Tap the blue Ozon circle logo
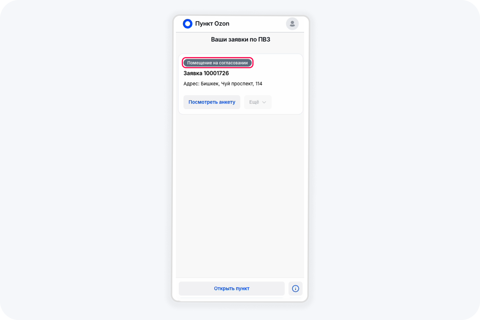The width and height of the screenshot is (480, 320). (187, 24)
